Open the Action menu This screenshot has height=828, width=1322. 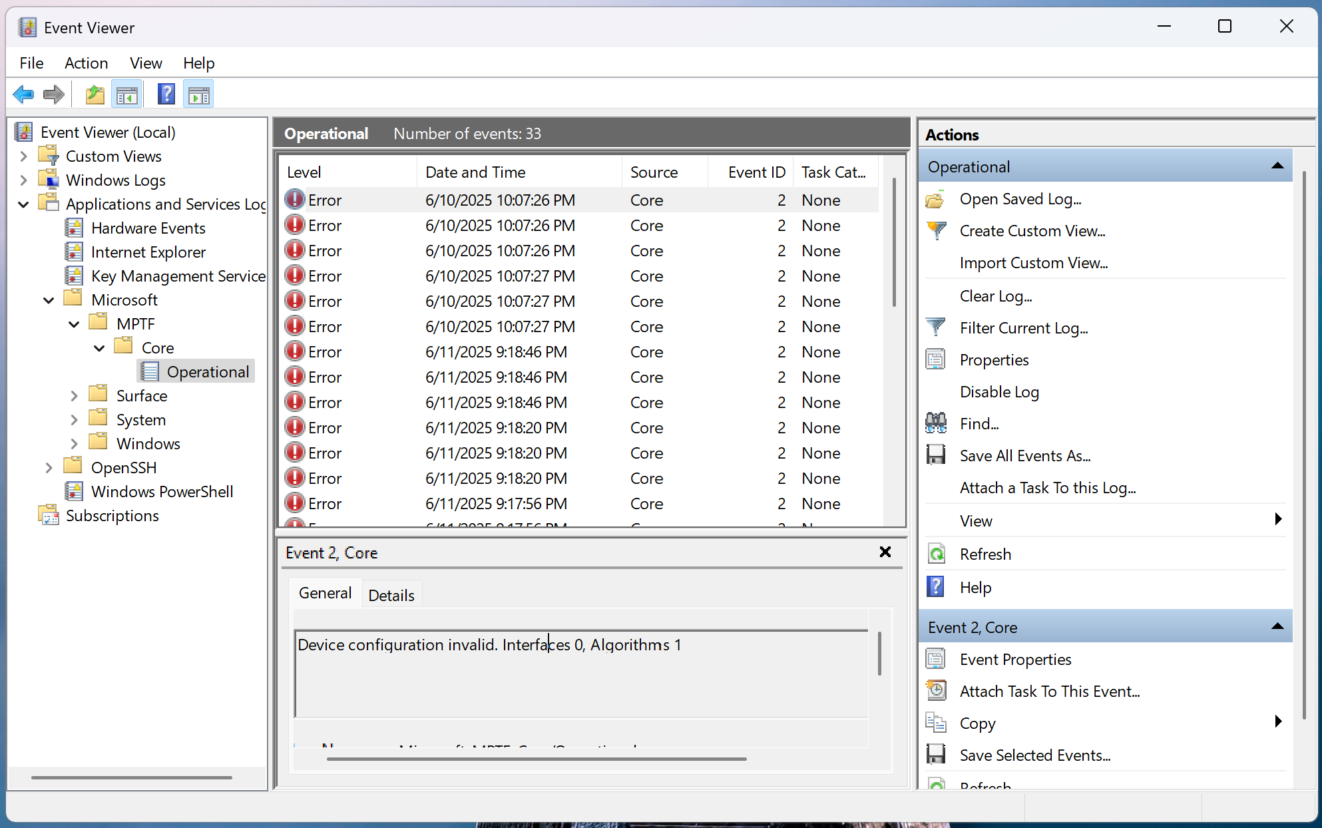[86, 63]
